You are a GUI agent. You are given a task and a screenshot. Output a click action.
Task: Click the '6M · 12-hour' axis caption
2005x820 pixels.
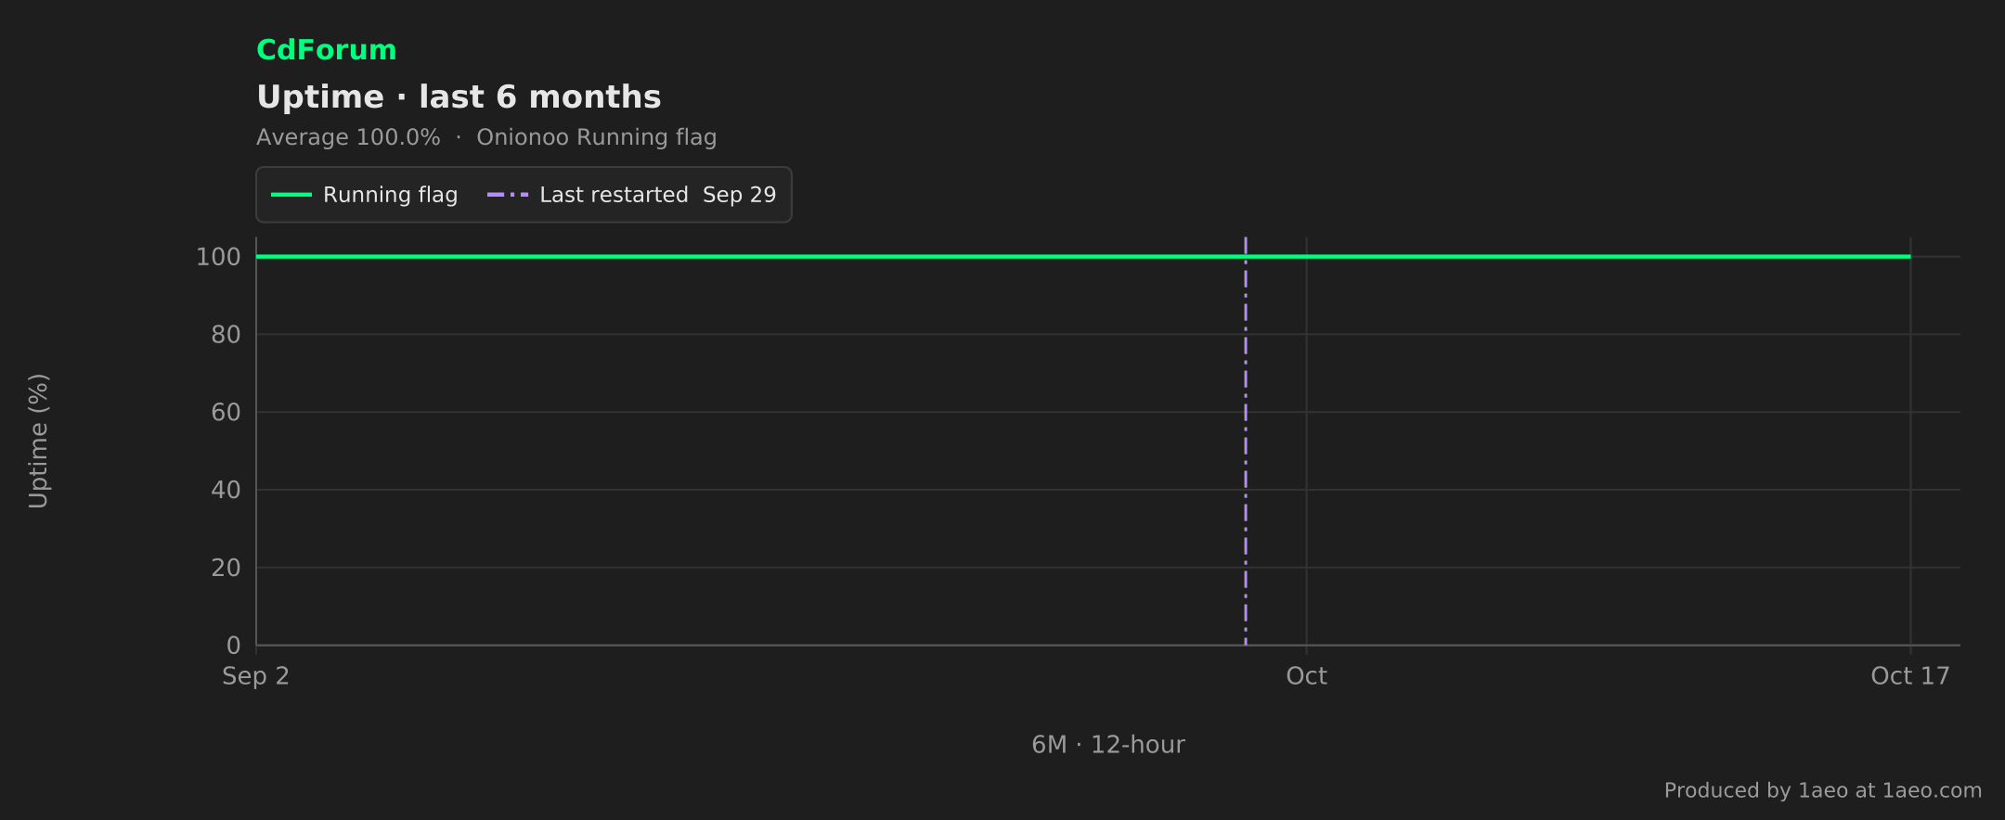point(1108,745)
